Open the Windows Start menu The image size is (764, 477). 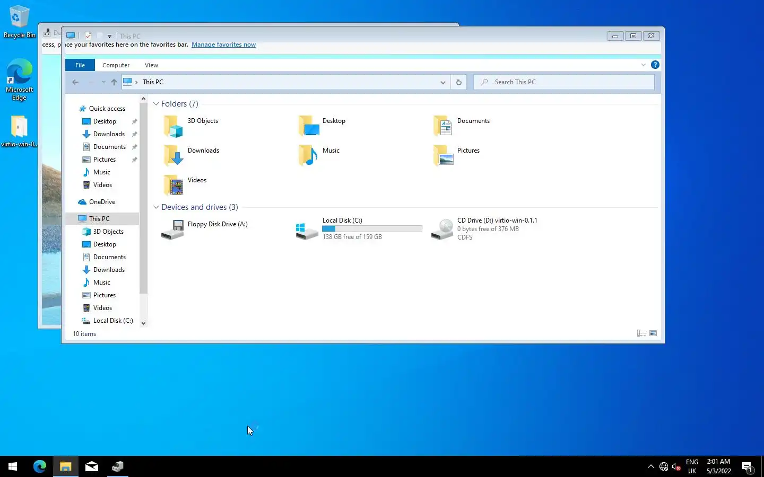(x=13, y=466)
